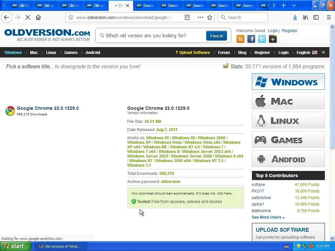Open the Android navigation menu item
Image resolution: width=335 pixels, height=251 pixels.
click(x=93, y=53)
